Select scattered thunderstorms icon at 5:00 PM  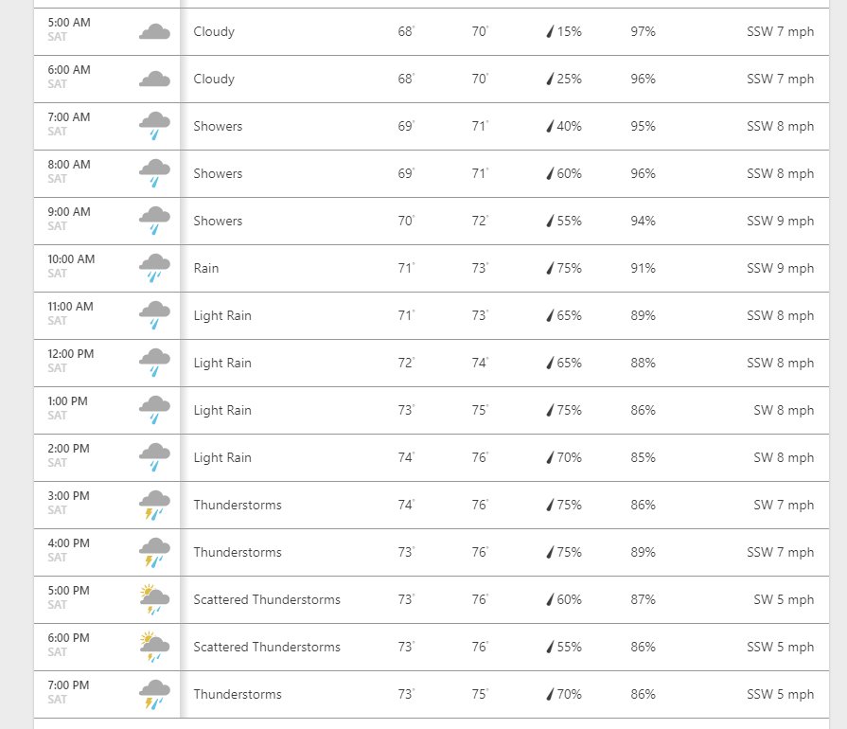pyautogui.click(x=154, y=599)
